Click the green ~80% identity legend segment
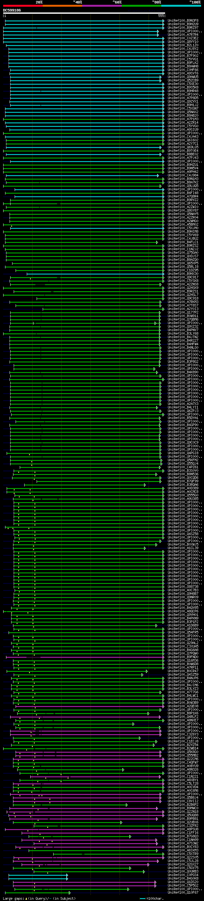The height and width of the screenshot is (901, 204). click(142, 6)
